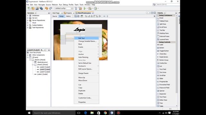Pick Password Field from the Palette
This screenshot has height=115, width=206.
click(163, 88)
